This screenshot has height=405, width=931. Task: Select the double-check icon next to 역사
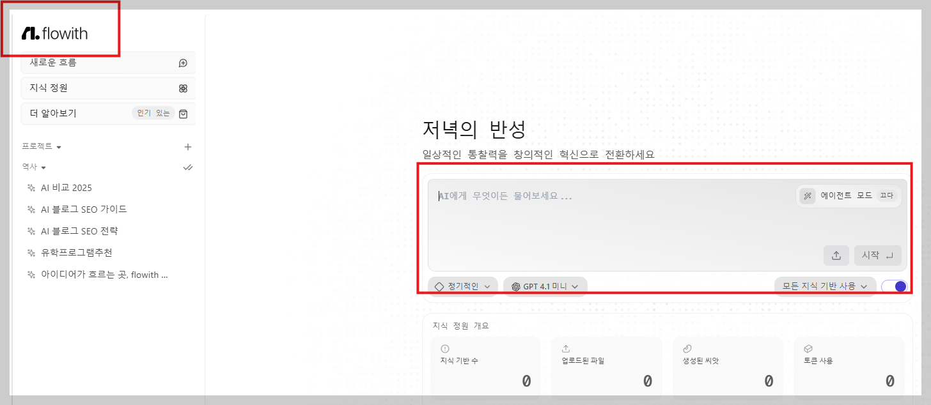pyautogui.click(x=187, y=167)
